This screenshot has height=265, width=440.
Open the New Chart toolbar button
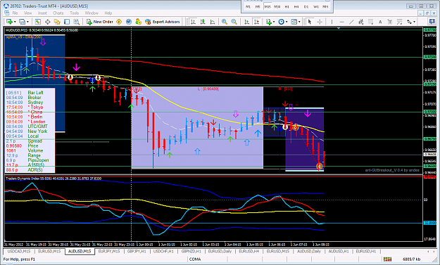[x=9, y=22]
